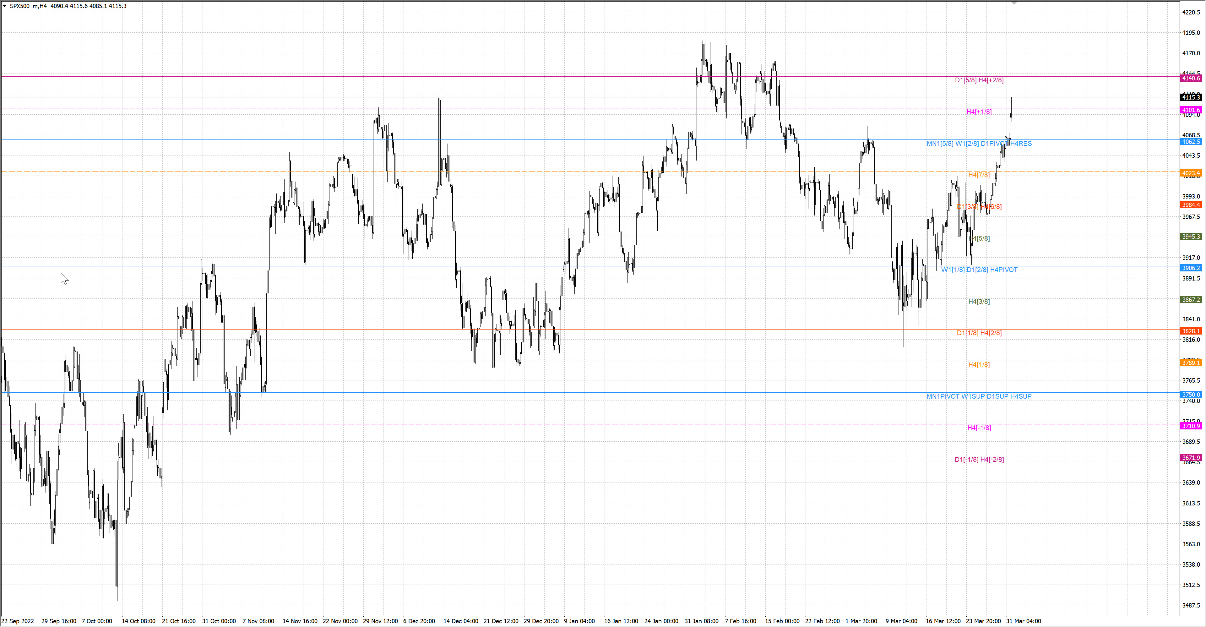The image size is (1206, 627).
Task: Click the 31 Mar 04:00 time axis label
Action: tap(1024, 621)
